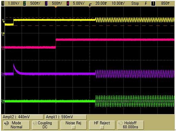Click the falling edge delay icon
176x131 pixels.
click(90, 4)
